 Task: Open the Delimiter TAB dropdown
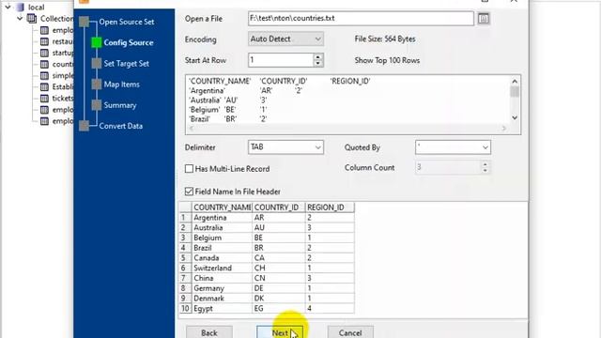(x=285, y=147)
